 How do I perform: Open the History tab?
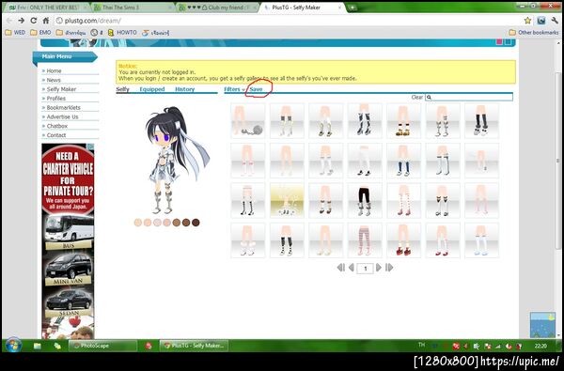tap(185, 89)
